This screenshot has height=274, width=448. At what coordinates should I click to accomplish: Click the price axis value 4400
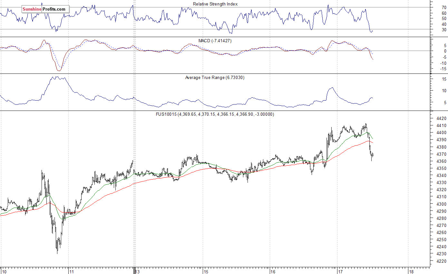[x=441, y=133]
